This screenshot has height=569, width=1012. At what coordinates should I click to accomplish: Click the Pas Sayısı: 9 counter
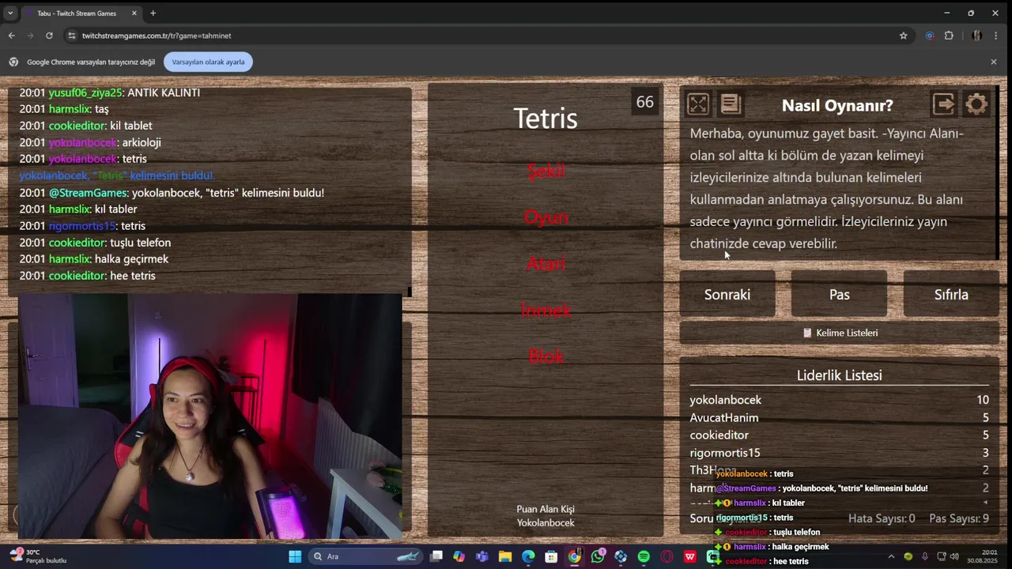(959, 518)
